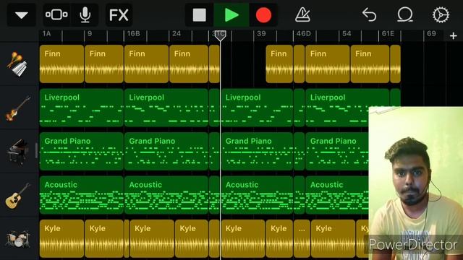Stop playback with the square stop button
Screen dimensions: 463x260
click(x=200, y=15)
